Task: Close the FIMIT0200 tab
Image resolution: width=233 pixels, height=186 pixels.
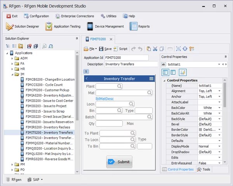Action: click(111, 39)
